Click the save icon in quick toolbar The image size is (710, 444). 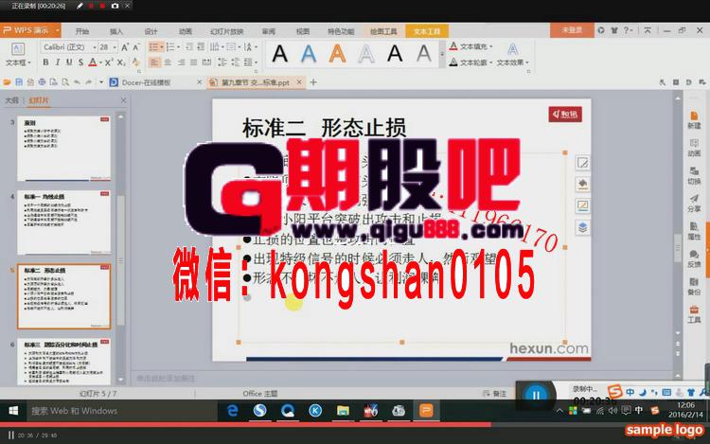[19, 82]
